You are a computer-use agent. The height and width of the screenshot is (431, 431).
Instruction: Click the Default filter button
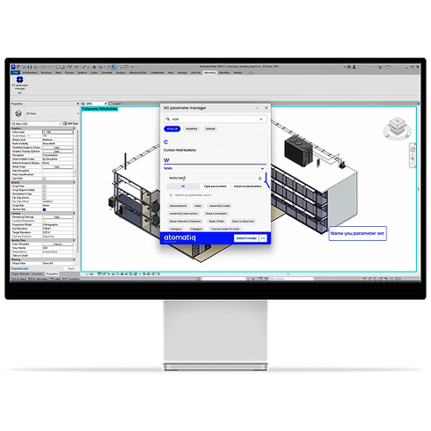(210, 128)
